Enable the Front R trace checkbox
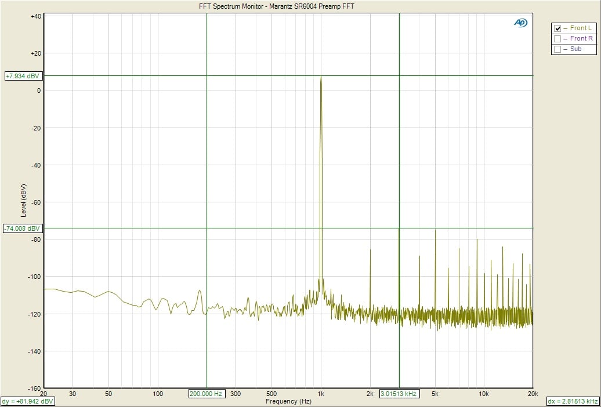601x407 pixels. (557, 39)
